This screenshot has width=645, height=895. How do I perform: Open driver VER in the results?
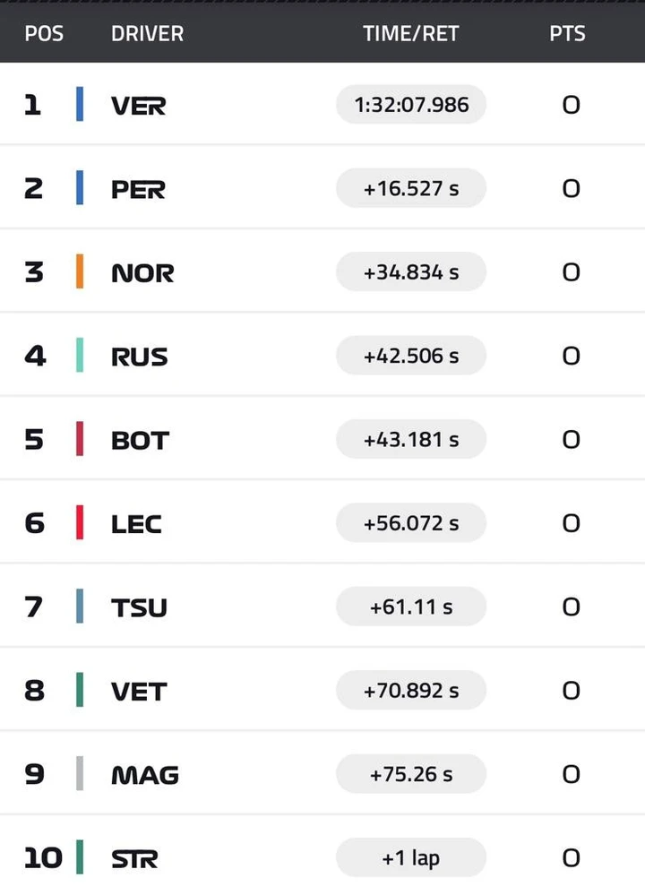[139, 106]
